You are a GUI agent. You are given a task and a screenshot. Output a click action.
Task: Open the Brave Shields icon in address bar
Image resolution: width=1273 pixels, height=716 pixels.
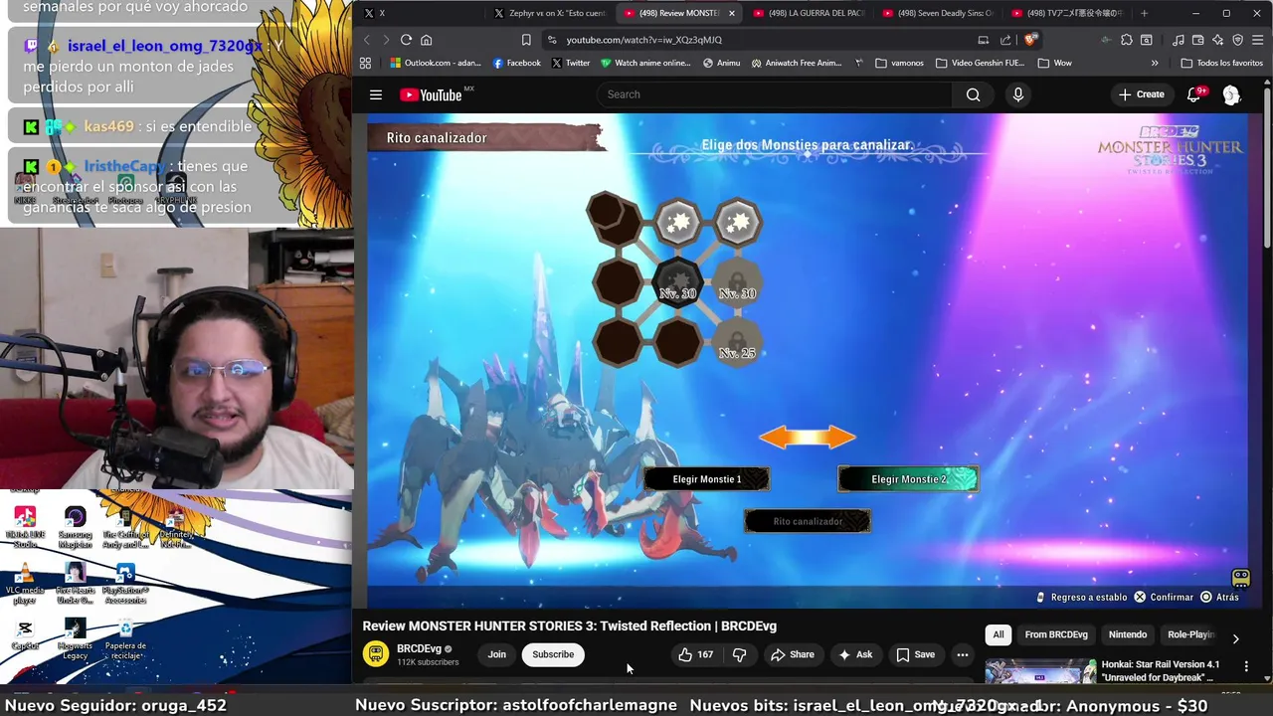click(x=1029, y=40)
